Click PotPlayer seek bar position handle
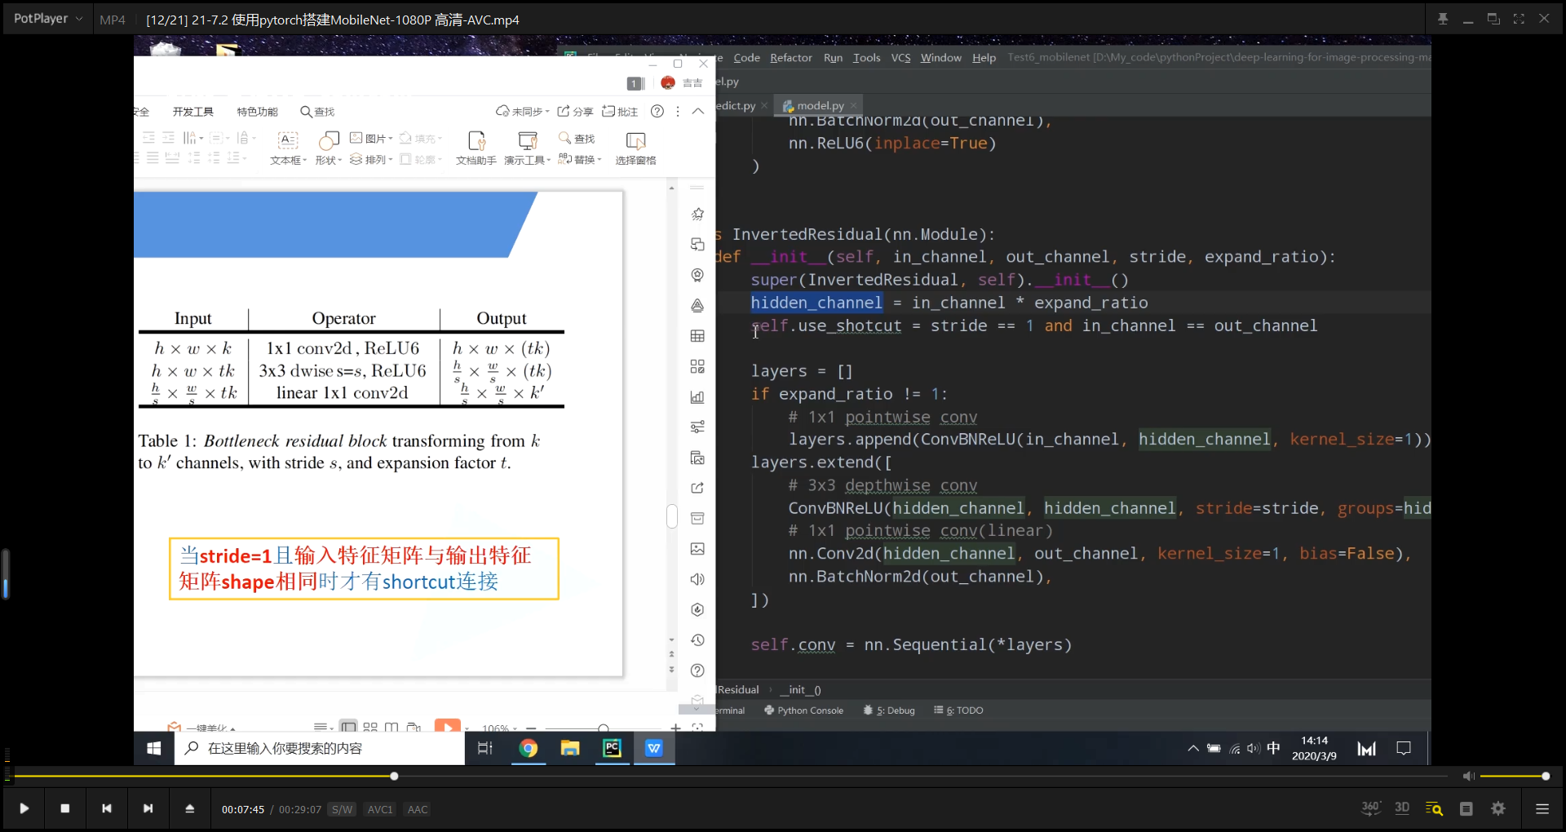 (394, 776)
